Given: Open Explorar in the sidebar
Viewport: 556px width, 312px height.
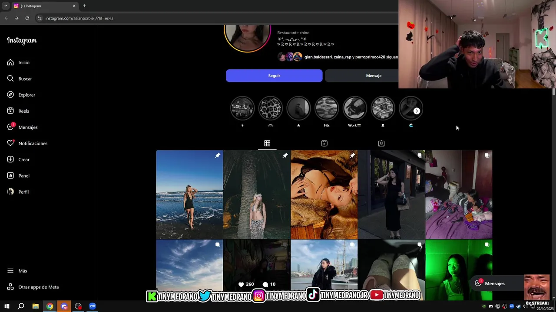Looking at the screenshot, I should click(21, 95).
